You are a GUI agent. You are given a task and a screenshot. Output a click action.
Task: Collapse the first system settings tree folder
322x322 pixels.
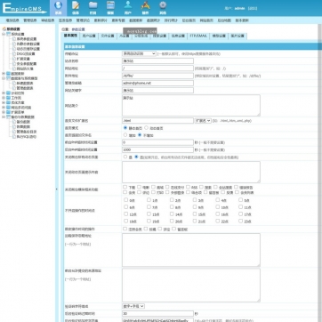coord(4,34)
